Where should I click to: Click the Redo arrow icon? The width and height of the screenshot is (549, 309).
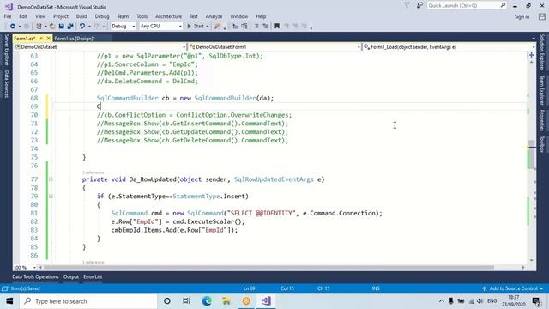click(x=97, y=27)
